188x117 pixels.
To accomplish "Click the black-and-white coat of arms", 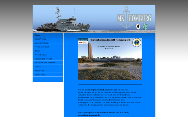I will click(x=138, y=27).
